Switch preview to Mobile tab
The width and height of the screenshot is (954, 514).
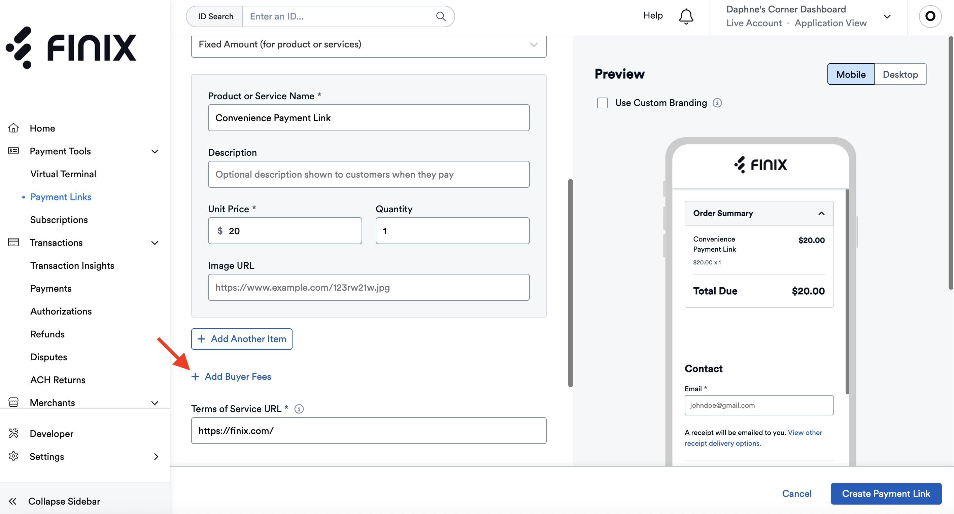point(851,74)
